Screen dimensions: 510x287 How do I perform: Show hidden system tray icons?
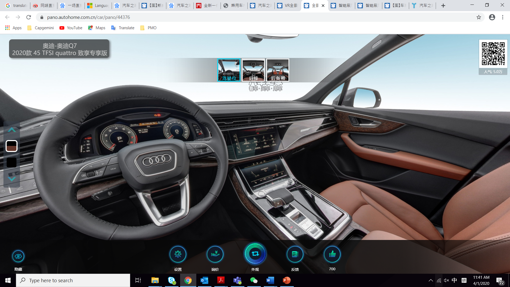coord(431,280)
